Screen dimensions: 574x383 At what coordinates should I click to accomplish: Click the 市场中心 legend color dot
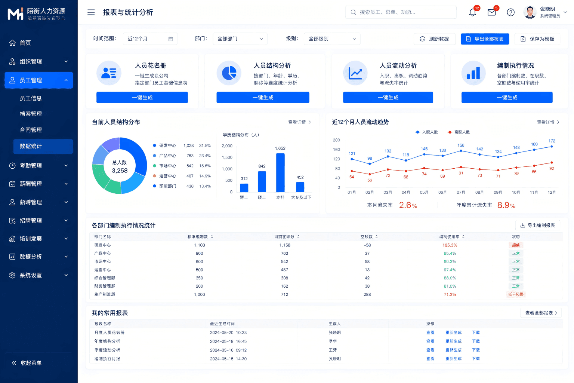[154, 166]
